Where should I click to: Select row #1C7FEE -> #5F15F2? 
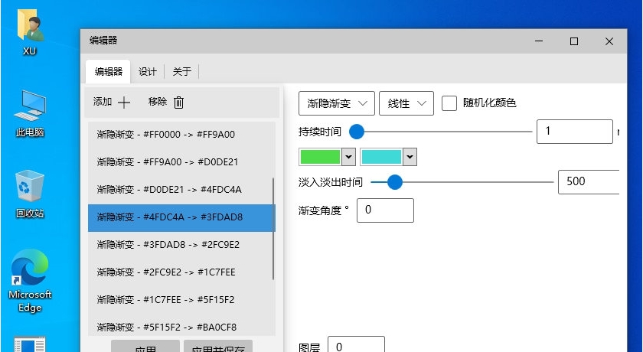[181, 299]
